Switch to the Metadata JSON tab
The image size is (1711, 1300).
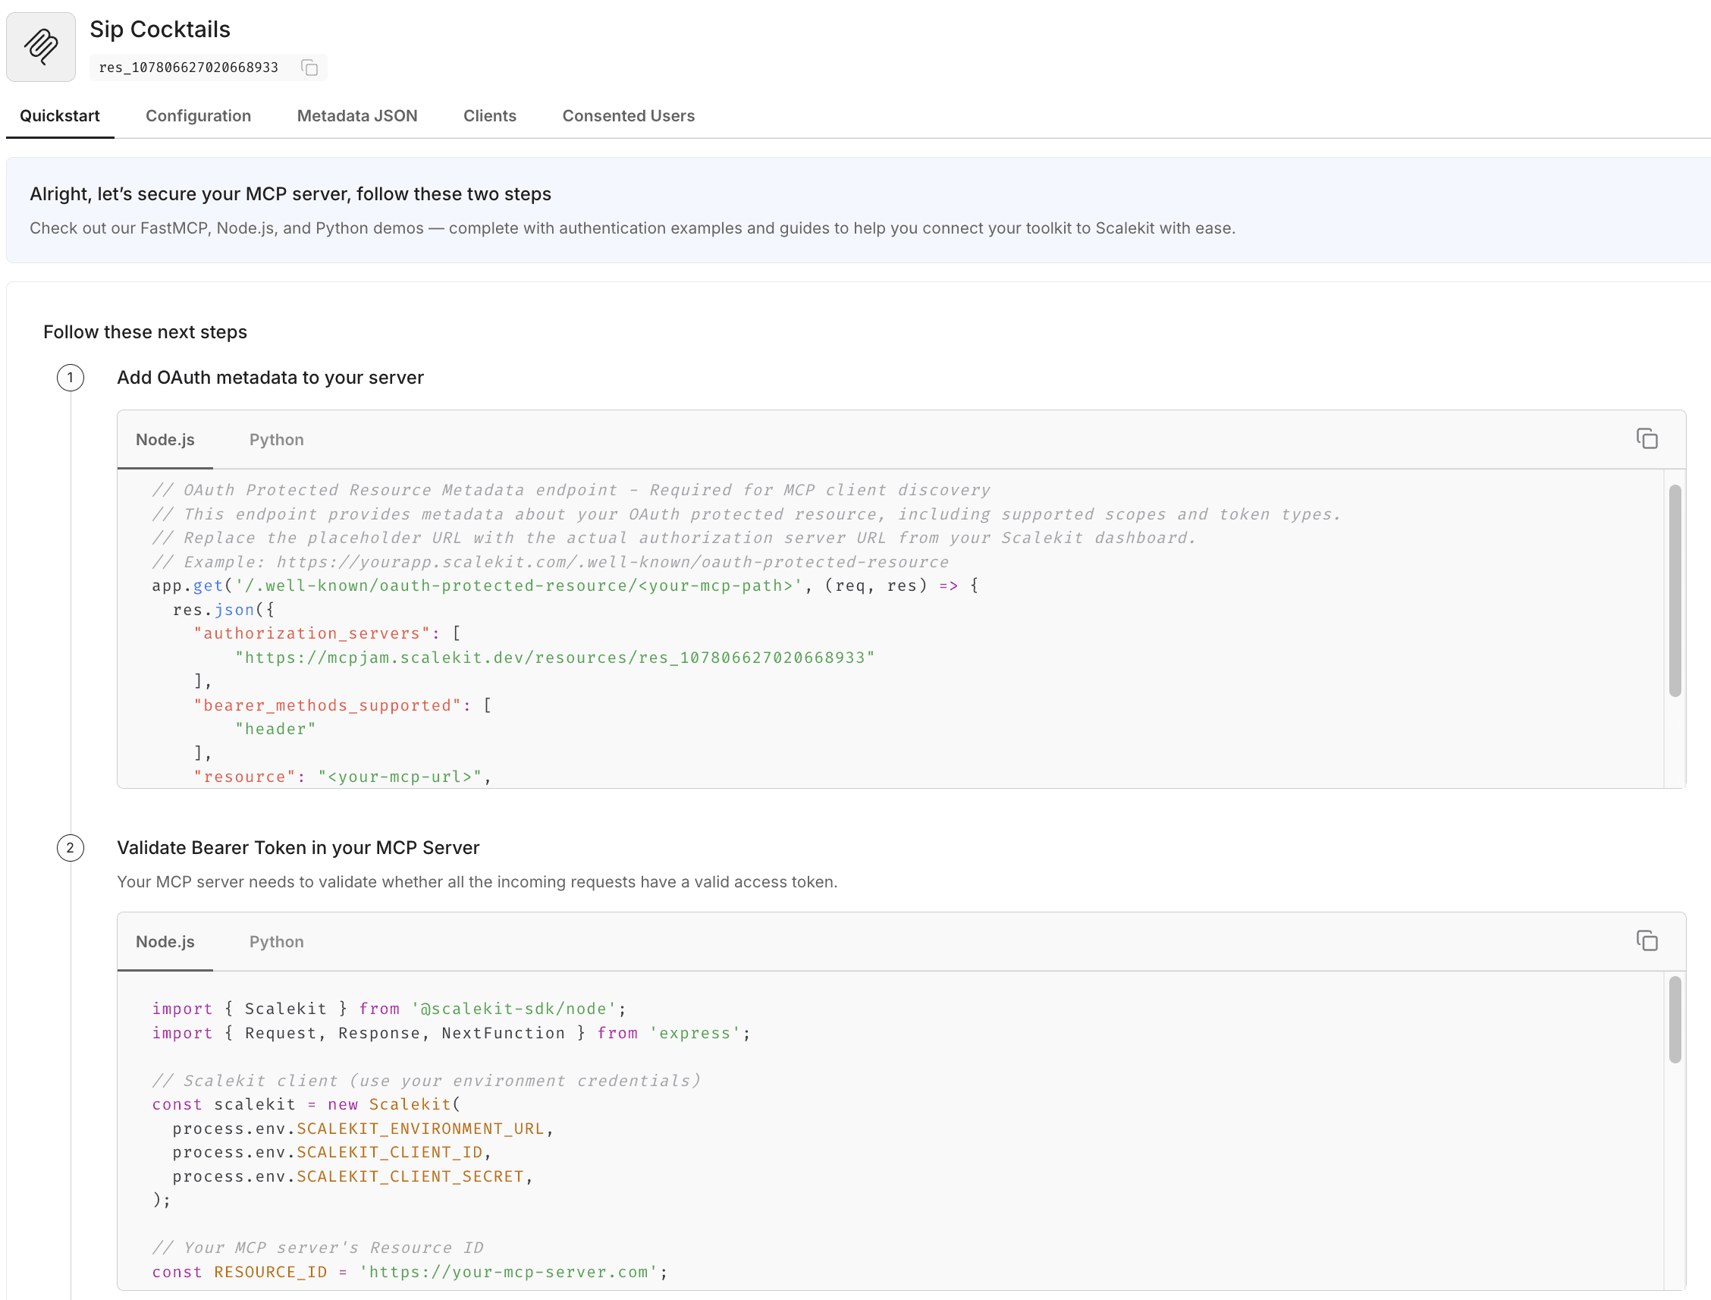pos(356,116)
